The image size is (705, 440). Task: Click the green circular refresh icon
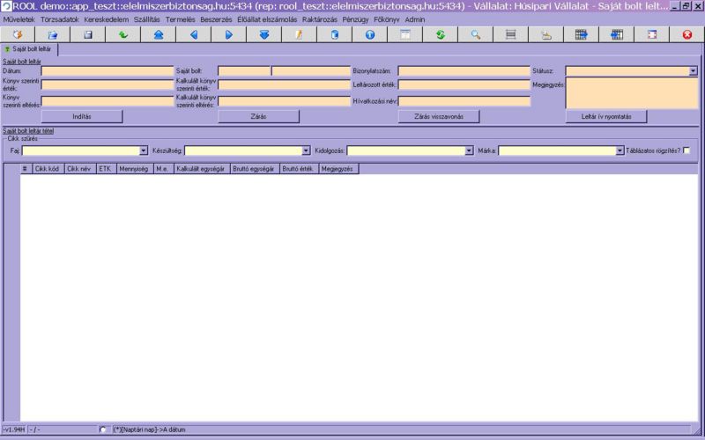coord(440,34)
